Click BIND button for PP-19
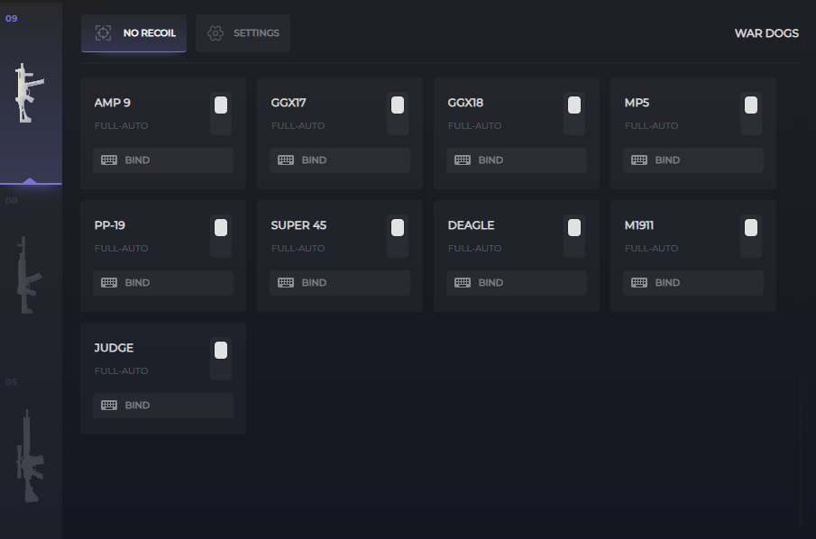 (163, 283)
